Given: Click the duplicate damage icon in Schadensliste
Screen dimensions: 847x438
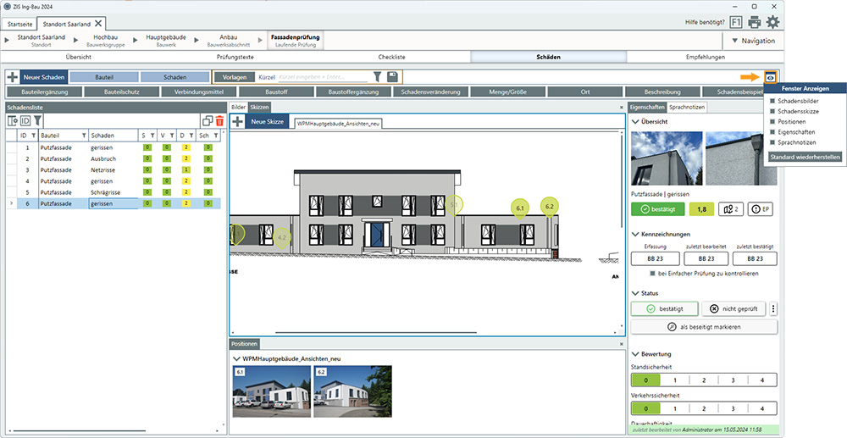Looking at the screenshot, I should coord(206,121).
